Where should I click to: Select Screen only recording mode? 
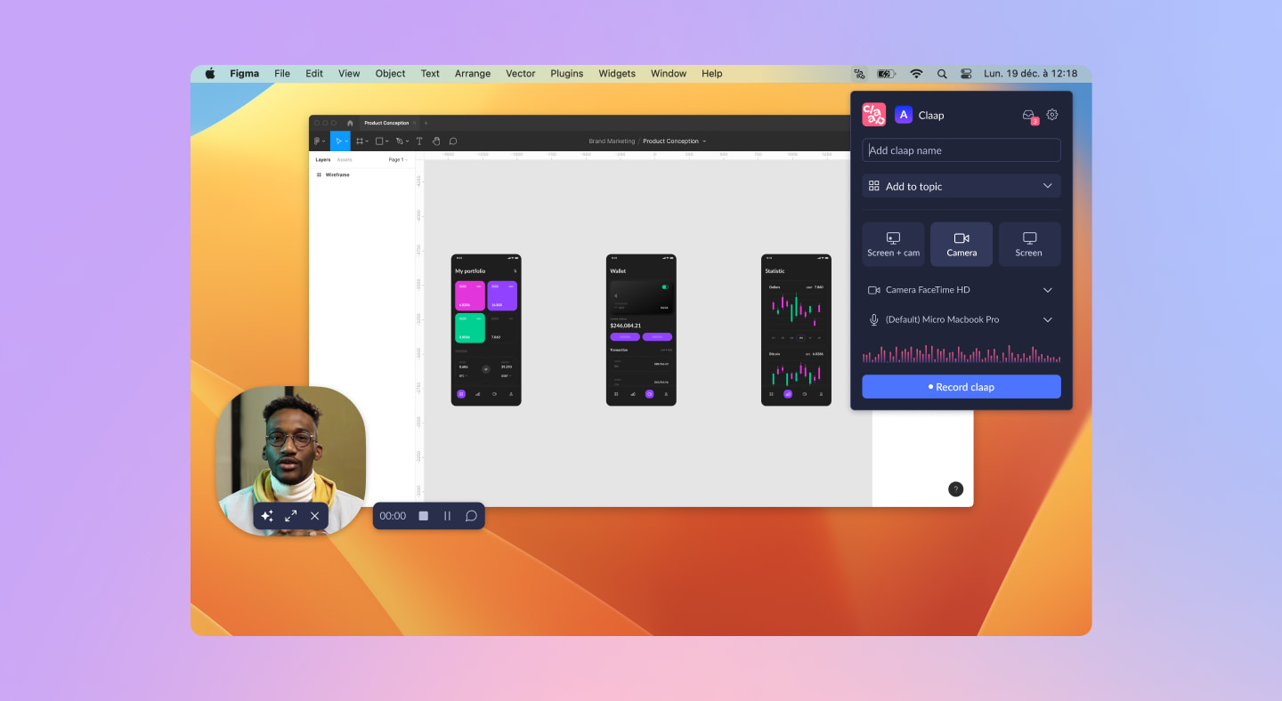coord(1029,245)
